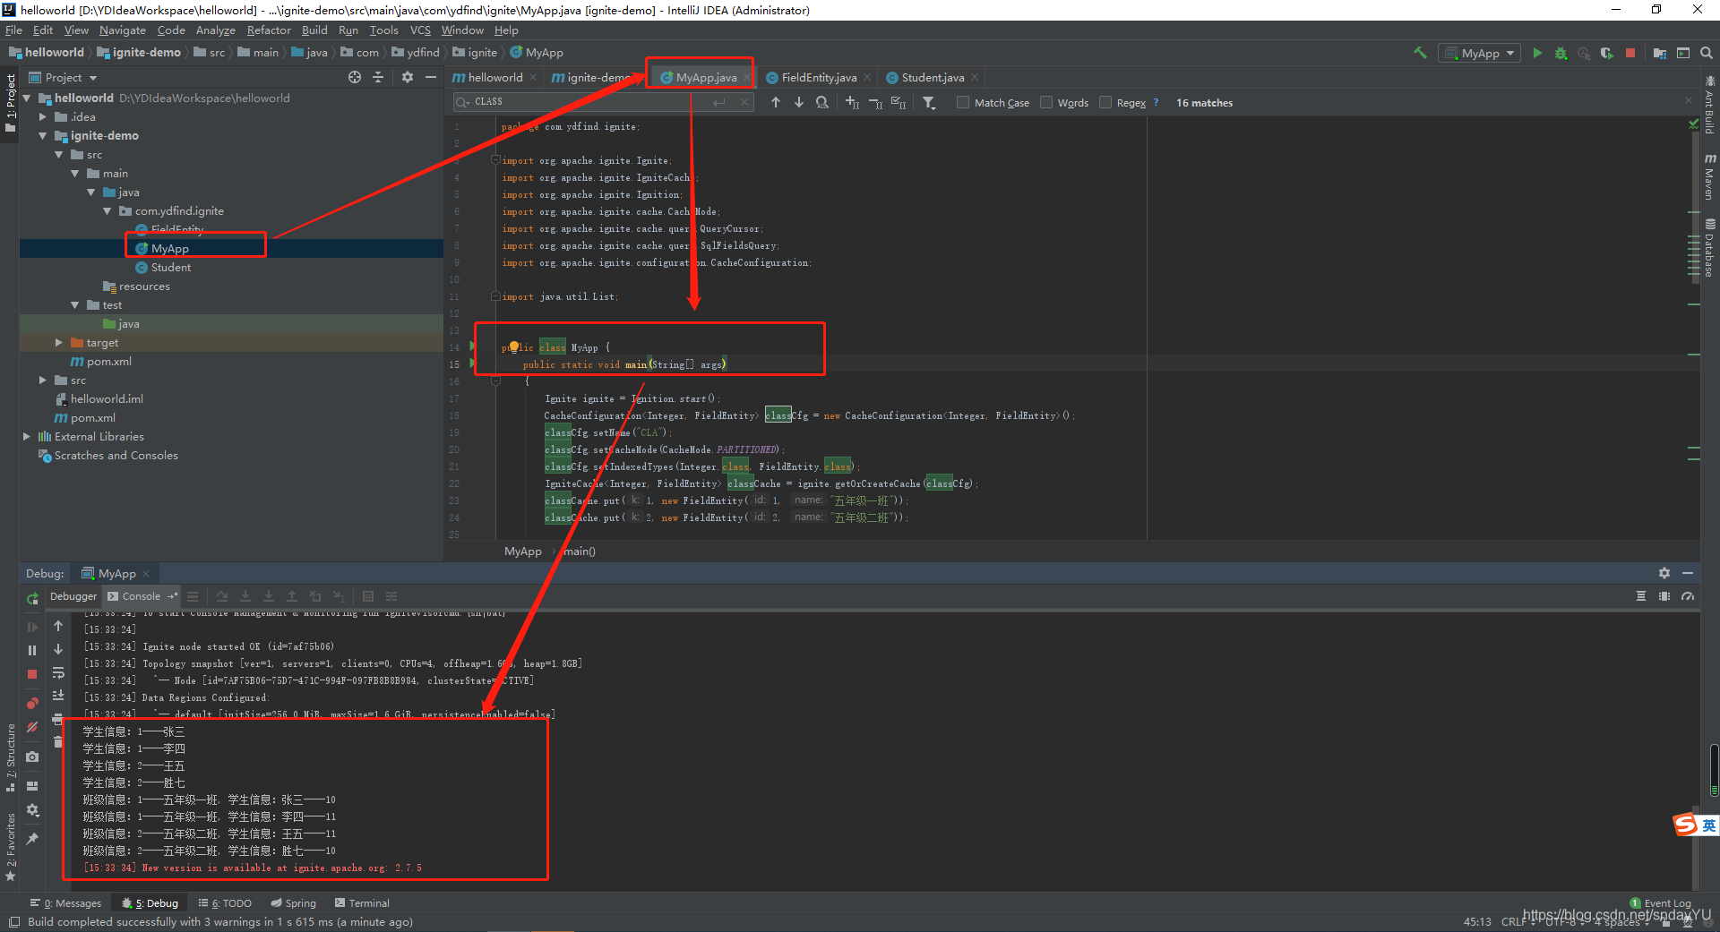The height and width of the screenshot is (932, 1720).
Task: Click the Build Project hammer icon
Action: (1420, 53)
